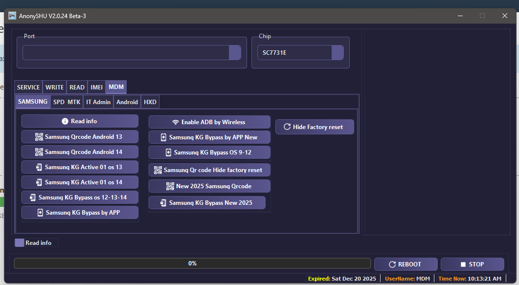Image resolution: width=519 pixels, height=285 pixels.
Task: Click the phone icon on KG Bypass OS 9-12
Action: point(168,153)
